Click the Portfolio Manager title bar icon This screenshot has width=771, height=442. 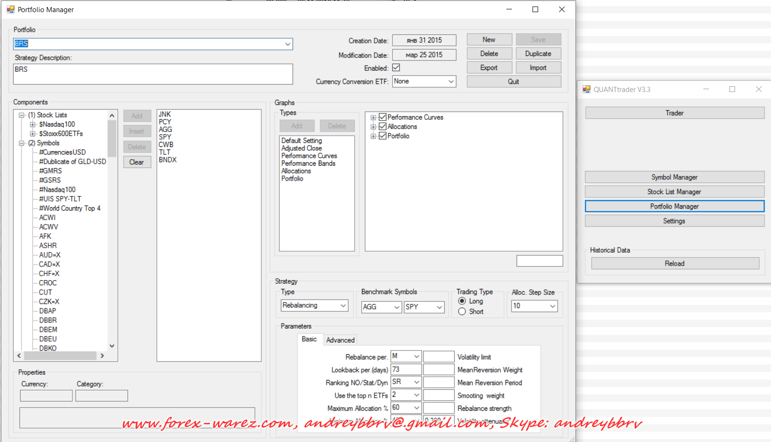point(10,9)
